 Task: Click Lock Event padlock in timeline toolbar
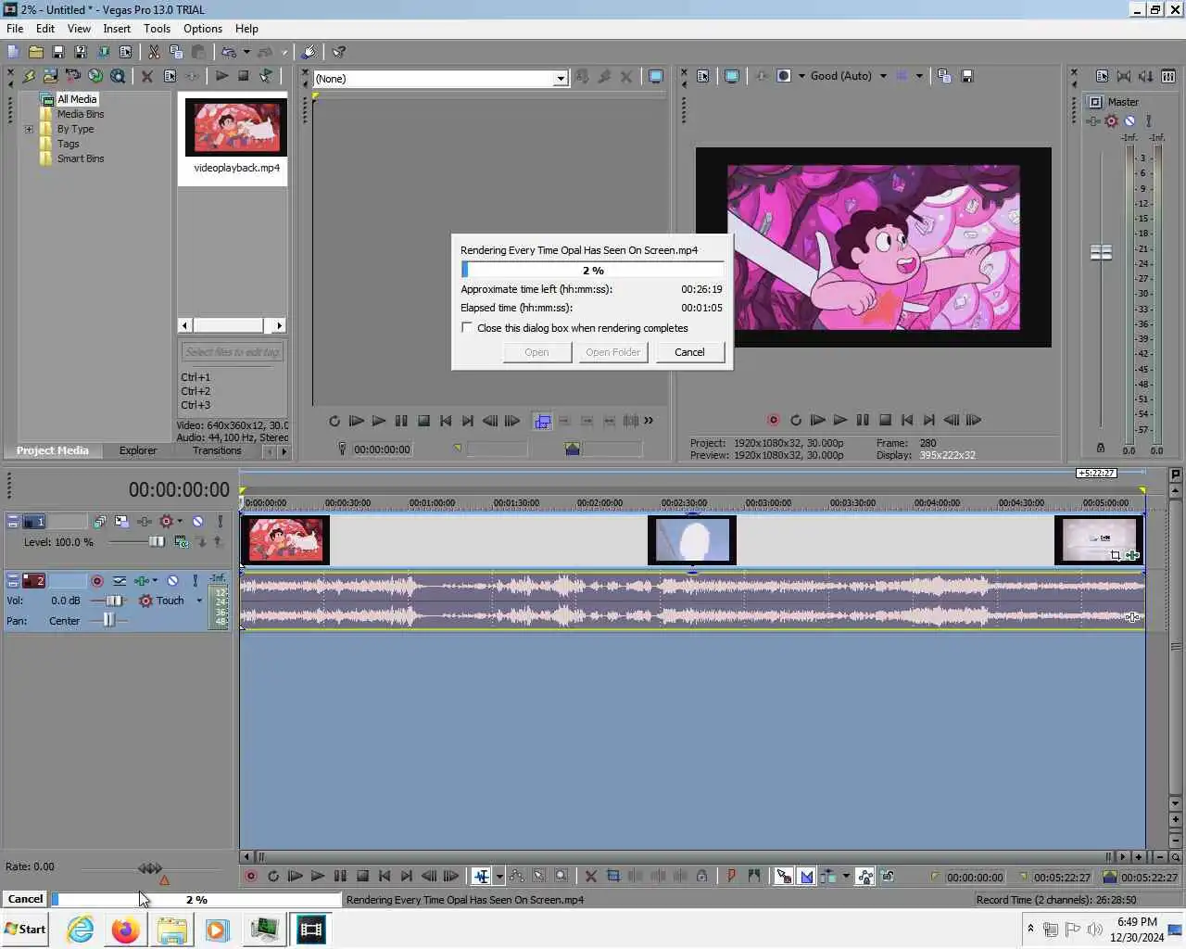pos(701,876)
